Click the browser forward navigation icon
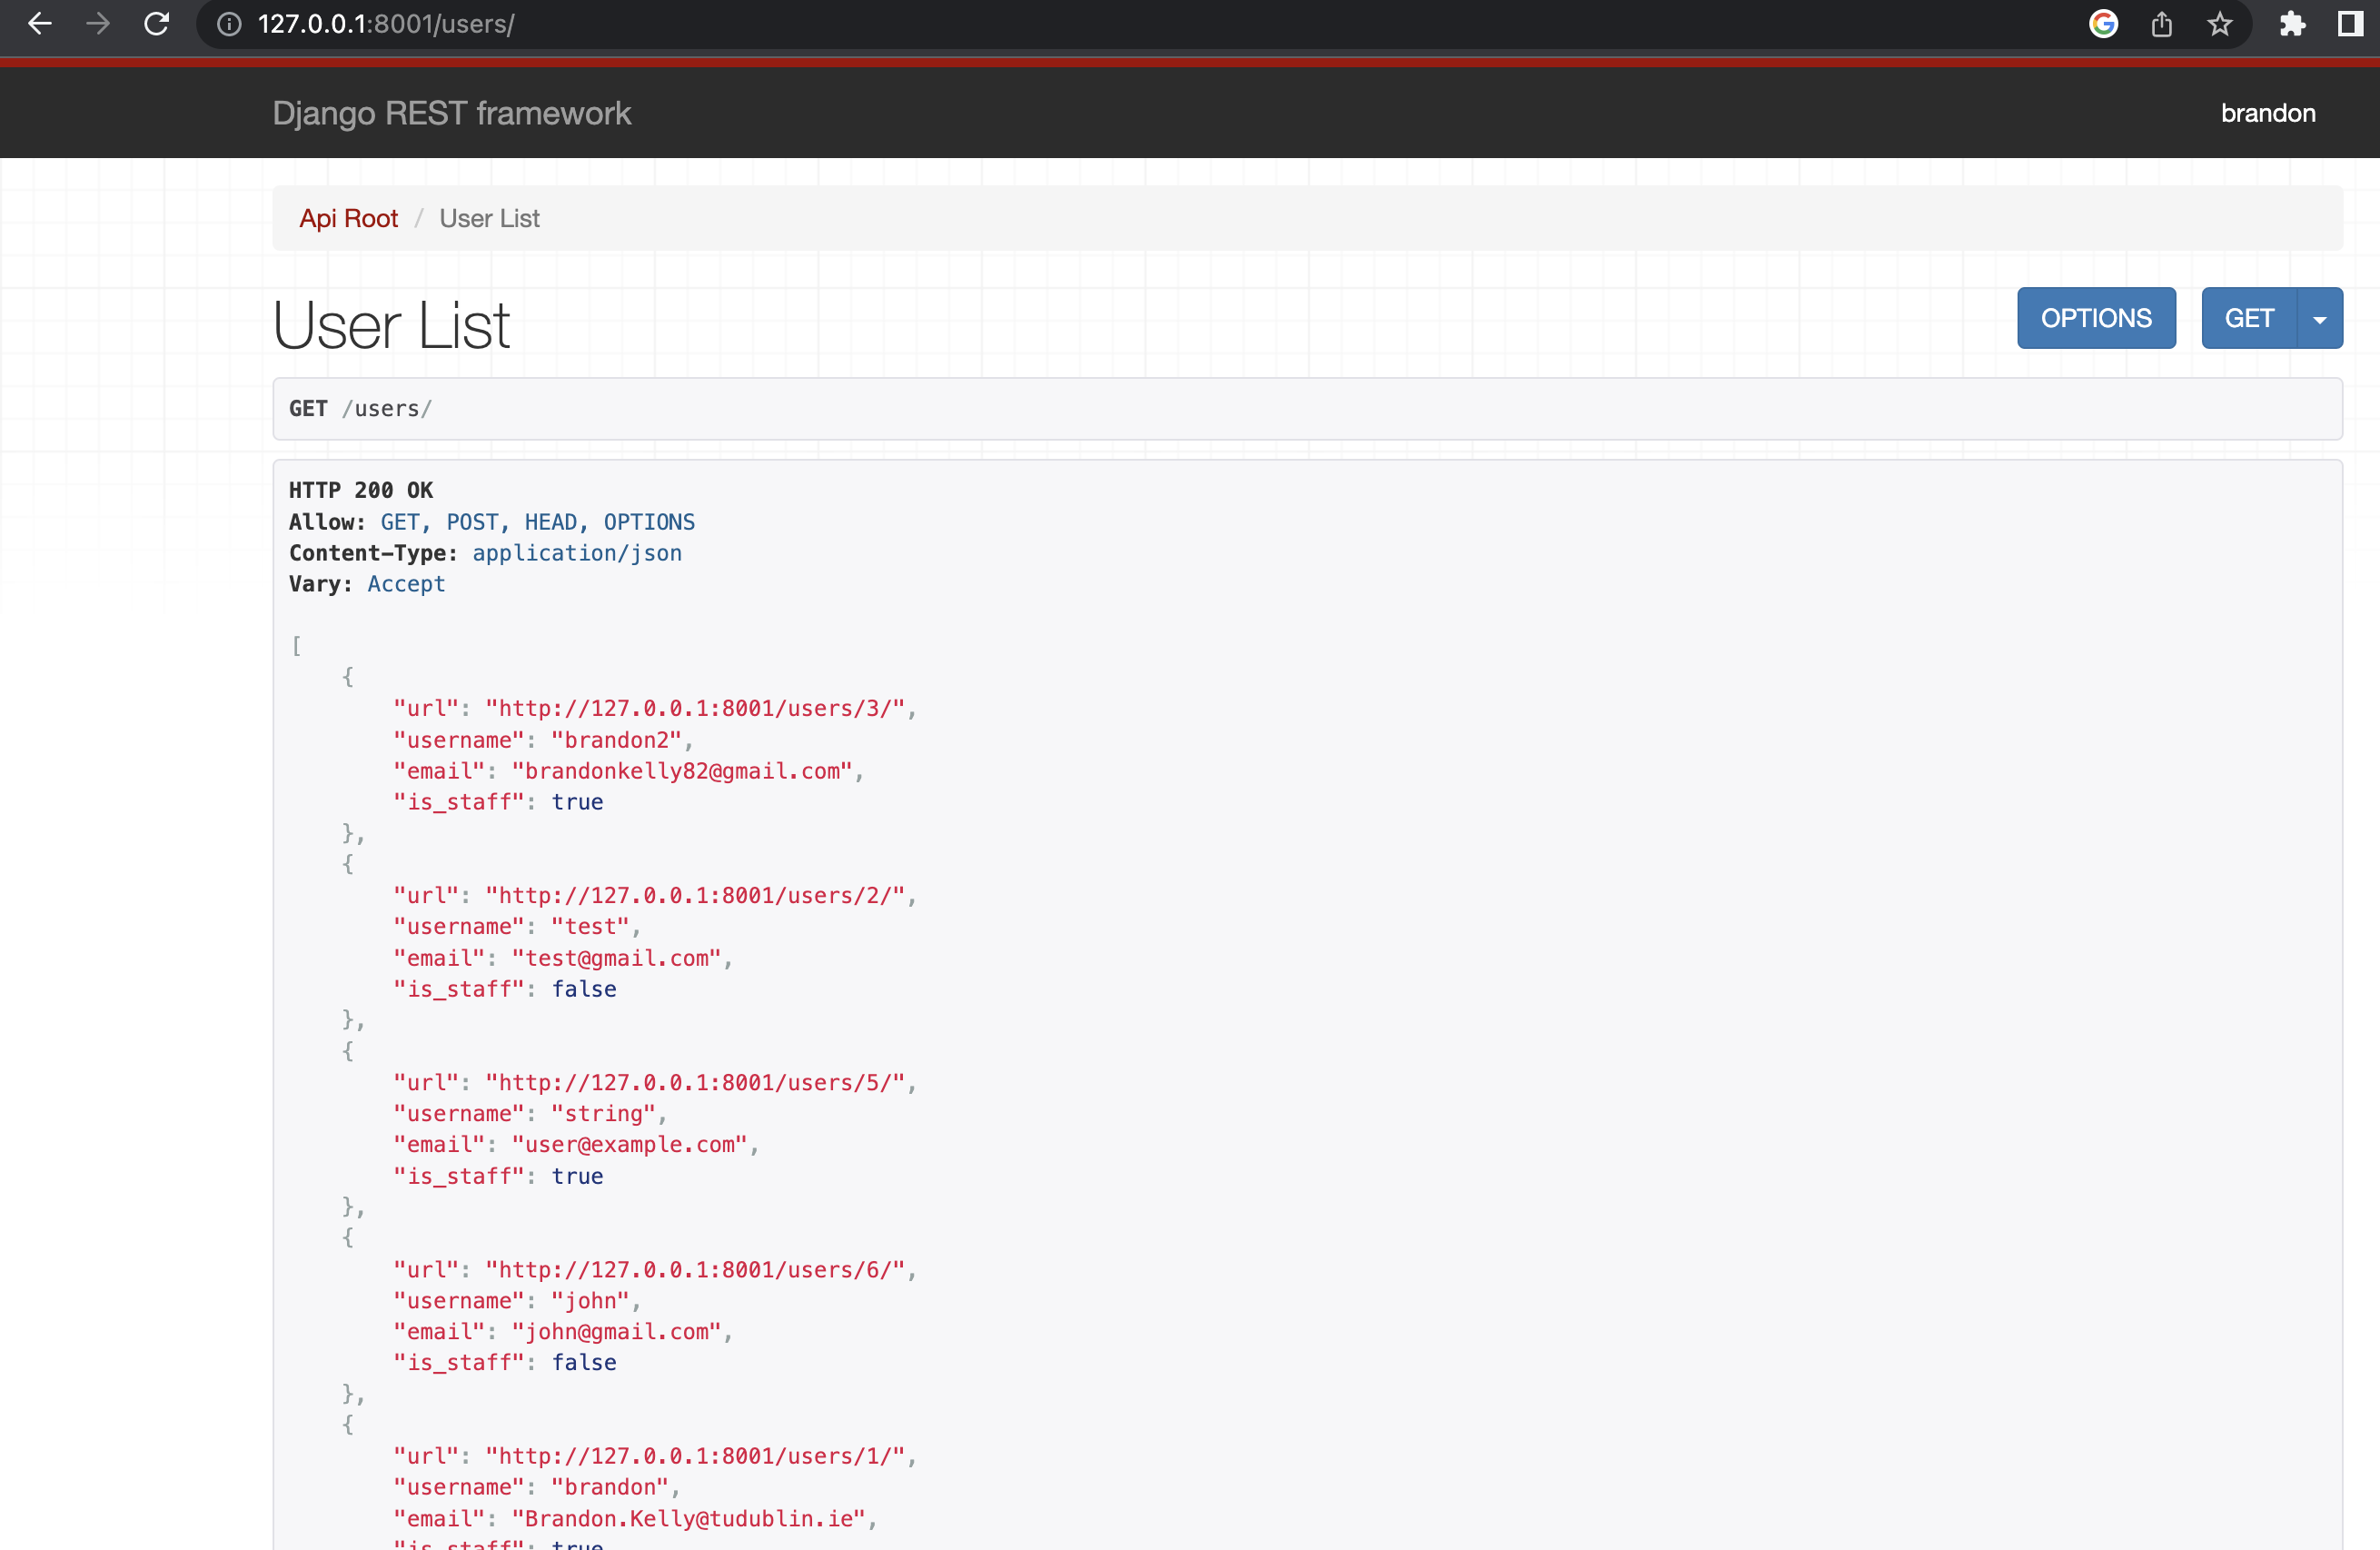Image resolution: width=2380 pixels, height=1550 pixels. 98,24
